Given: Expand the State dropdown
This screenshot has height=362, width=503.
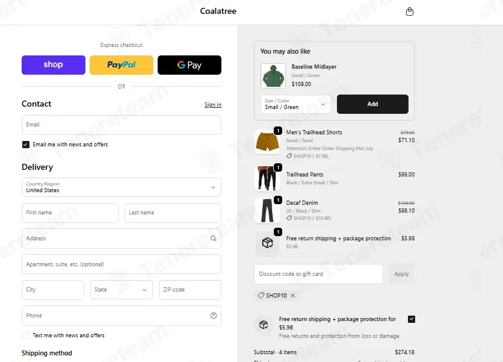Looking at the screenshot, I should tap(122, 290).
